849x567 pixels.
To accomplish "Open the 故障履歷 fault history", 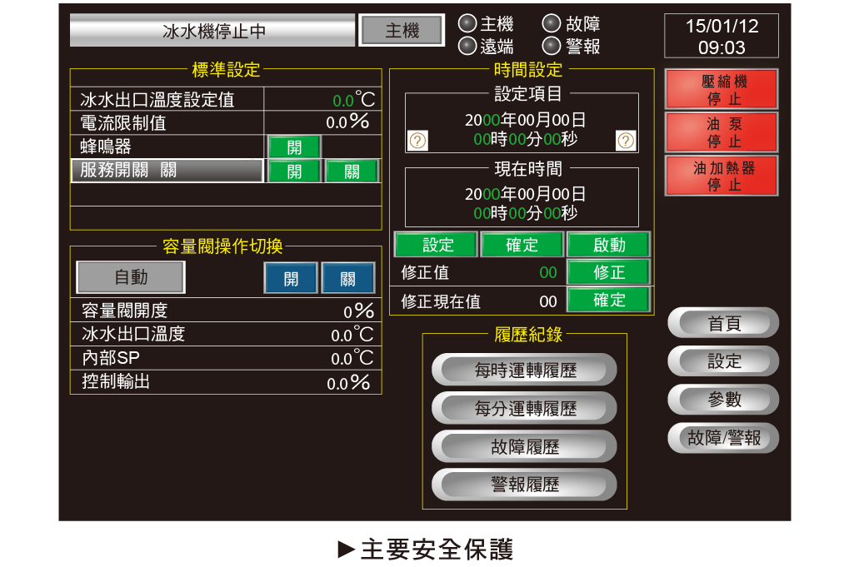I will coord(524,446).
